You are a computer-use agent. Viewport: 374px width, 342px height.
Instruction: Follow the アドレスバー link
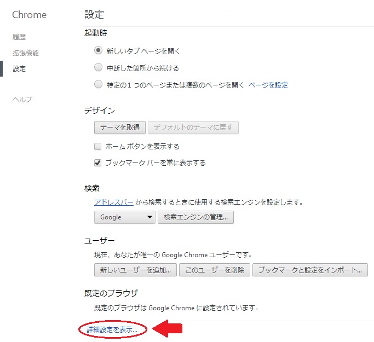pyautogui.click(x=114, y=202)
